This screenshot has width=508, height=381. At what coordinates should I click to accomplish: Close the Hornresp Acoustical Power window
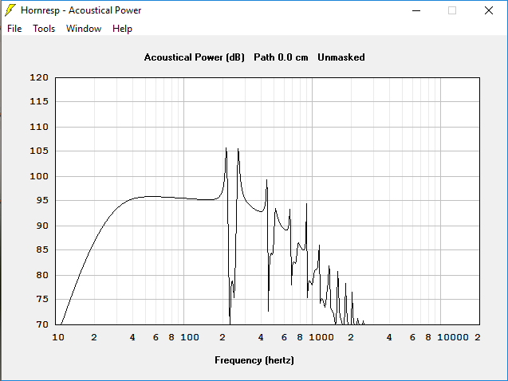[x=489, y=10]
